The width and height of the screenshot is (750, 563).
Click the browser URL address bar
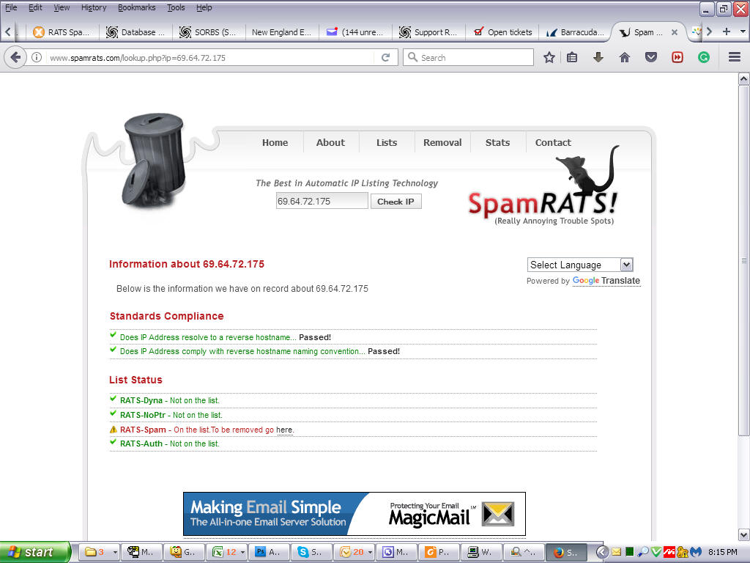[210, 58]
